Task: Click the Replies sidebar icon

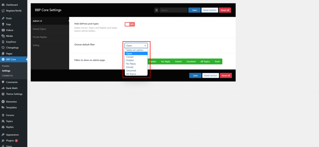Action: (3, 127)
